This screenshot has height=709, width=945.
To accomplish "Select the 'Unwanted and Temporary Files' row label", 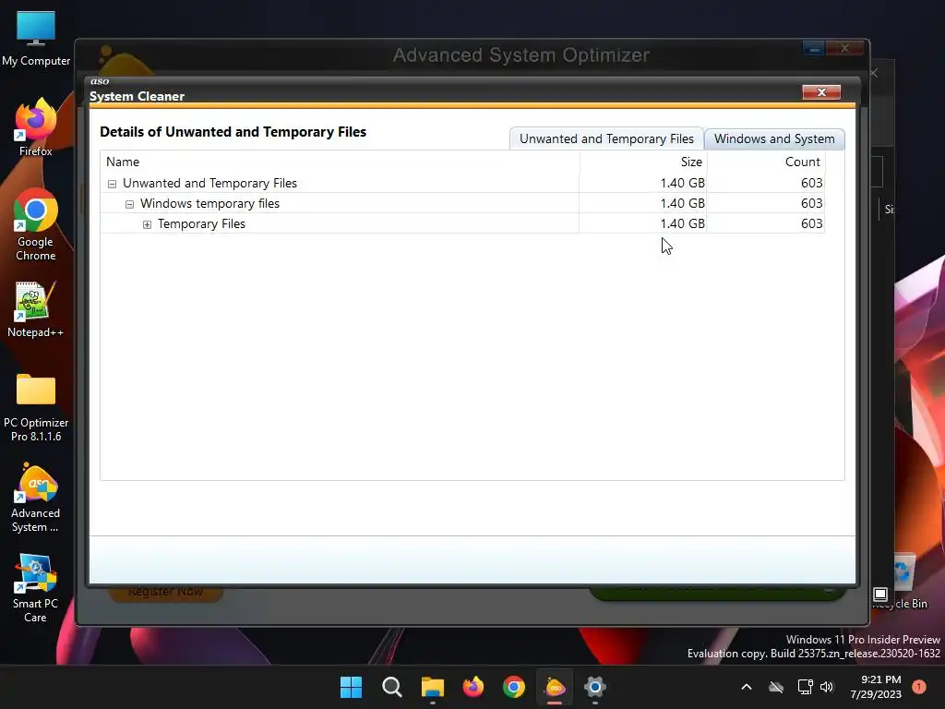I will [209, 184].
